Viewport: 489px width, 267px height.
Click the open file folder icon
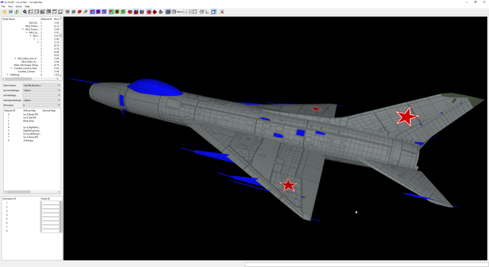(x=5, y=12)
